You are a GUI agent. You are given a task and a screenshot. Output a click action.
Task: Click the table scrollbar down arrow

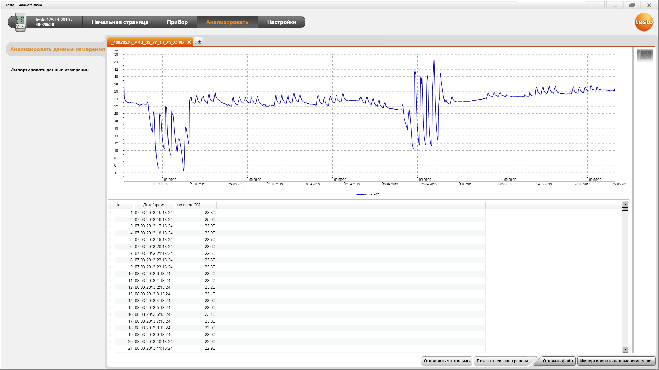pos(625,350)
